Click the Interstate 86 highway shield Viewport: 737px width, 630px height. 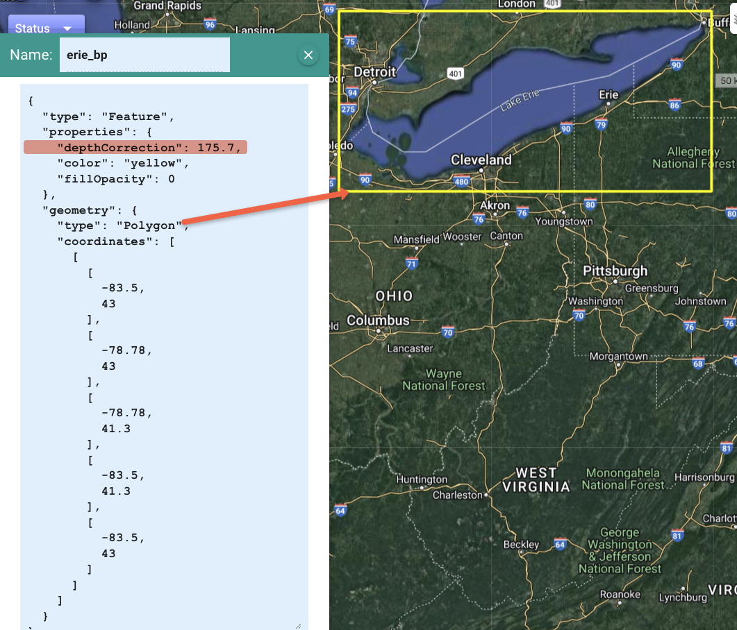(674, 105)
